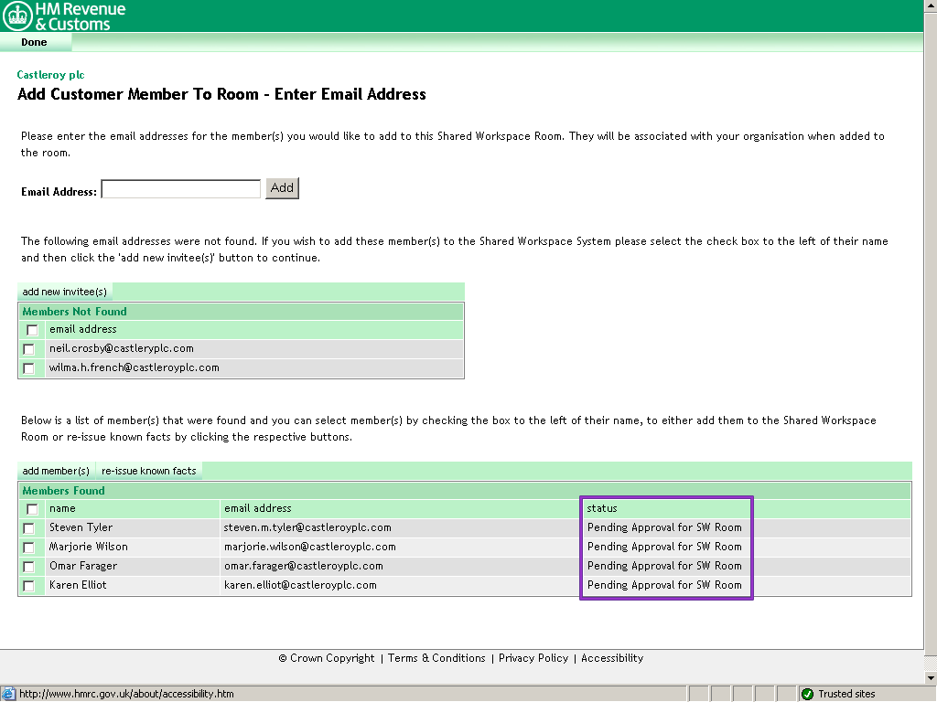The width and height of the screenshot is (937, 702).
Task: Tick the checkbox for wilma.h.french@castleroyplc.com
Action: 29,368
